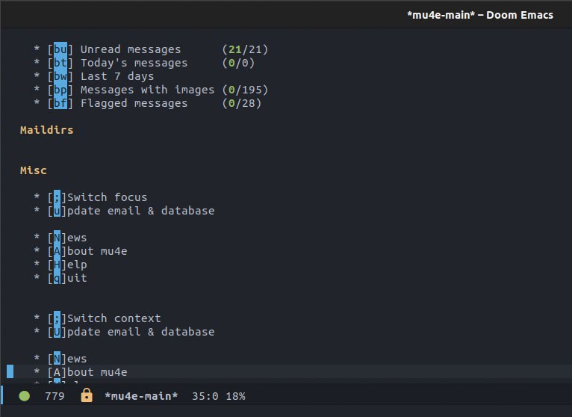Click the read-only lock icon in modeline
Image resolution: width=572 pixels, height=417 pixels.
(x=86, y=396)
